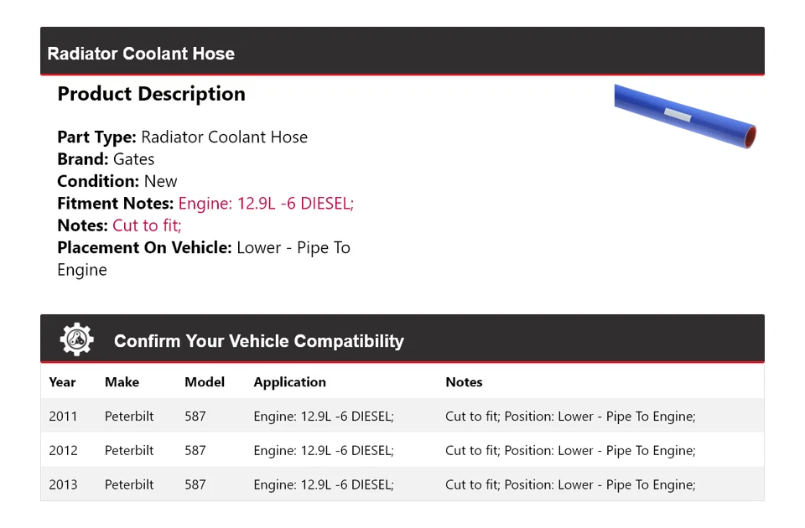Click the engine application cell in the 2011 row
The height and width of the screenshot is (528, 805).
(x=324, y=417)
